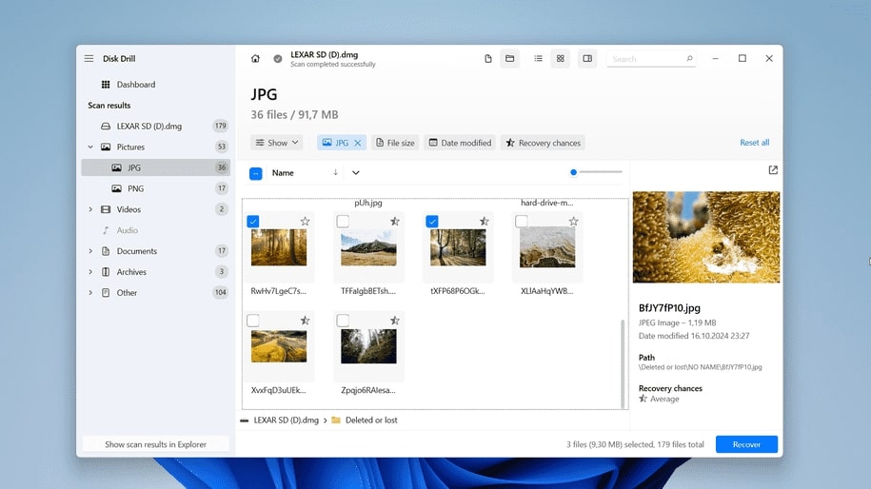Select the winding road thumbnail XvxFqD3uUEk
871x489 pixels.
click(x=279, y=346)
